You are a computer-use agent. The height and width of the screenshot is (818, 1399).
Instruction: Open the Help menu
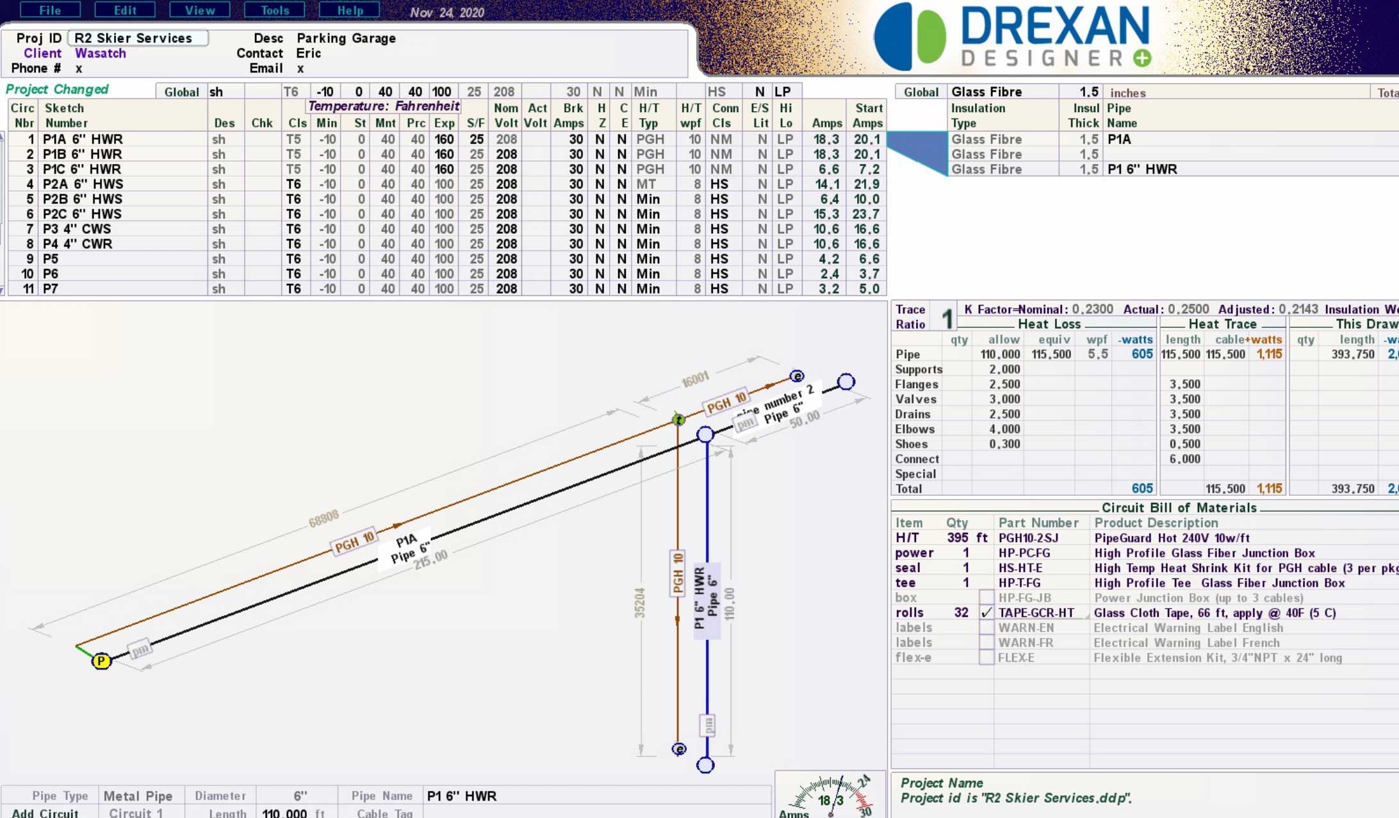(x=350, y=10)
